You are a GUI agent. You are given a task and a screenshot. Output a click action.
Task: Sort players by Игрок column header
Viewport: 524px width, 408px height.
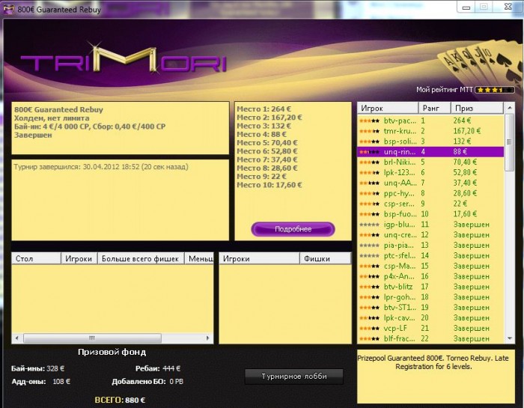(x=388, y=109)
